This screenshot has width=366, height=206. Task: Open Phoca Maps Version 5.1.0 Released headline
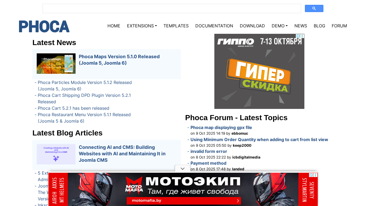(x=119, y=60)
